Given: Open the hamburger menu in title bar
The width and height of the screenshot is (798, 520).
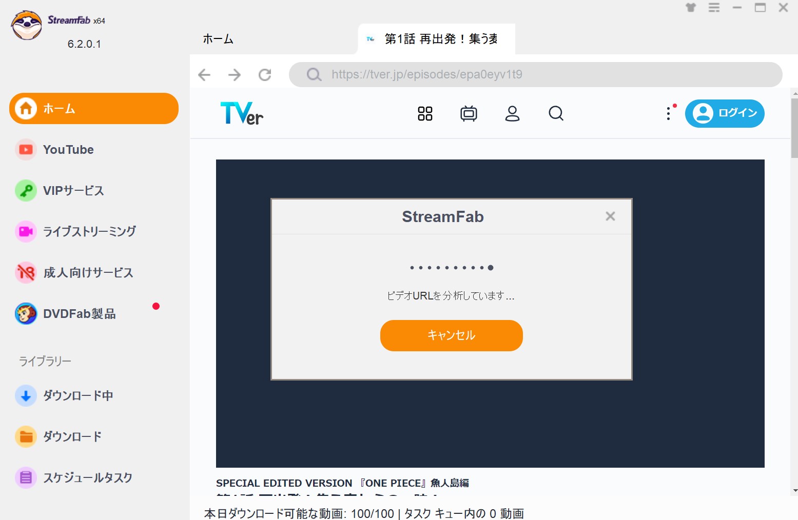Looking at the screenshot, I should [714, 8].
